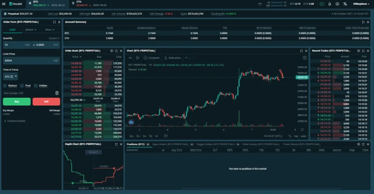Click the green connection status icon
The width and height of the screenshot is (374, 194).
tap(322, 4)
